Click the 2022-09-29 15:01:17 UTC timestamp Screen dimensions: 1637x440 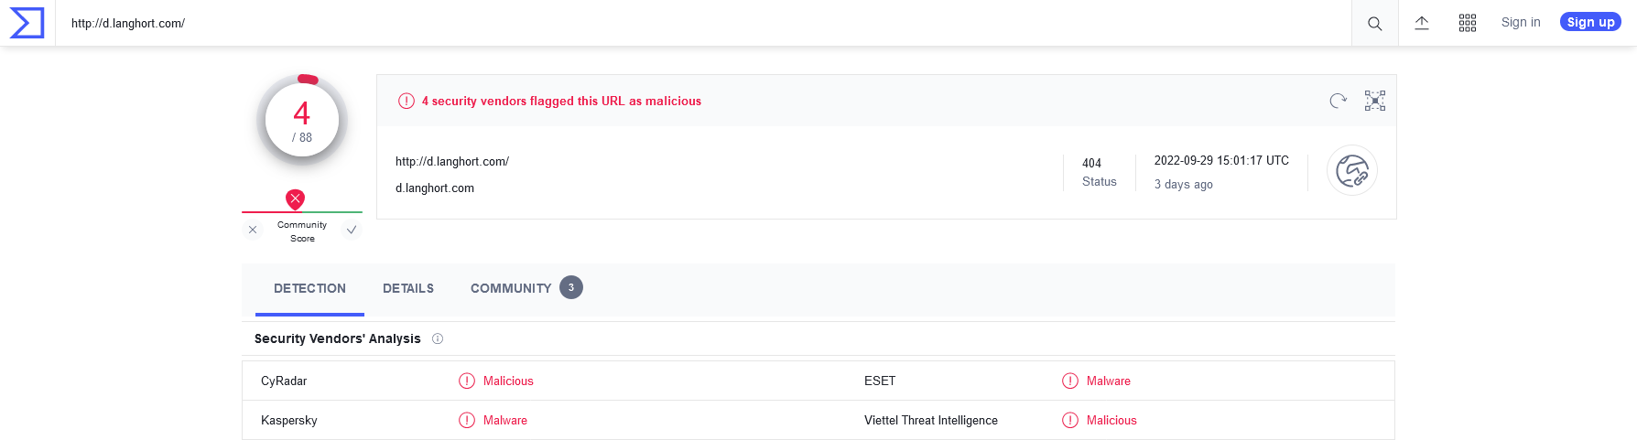(1221, 161)
